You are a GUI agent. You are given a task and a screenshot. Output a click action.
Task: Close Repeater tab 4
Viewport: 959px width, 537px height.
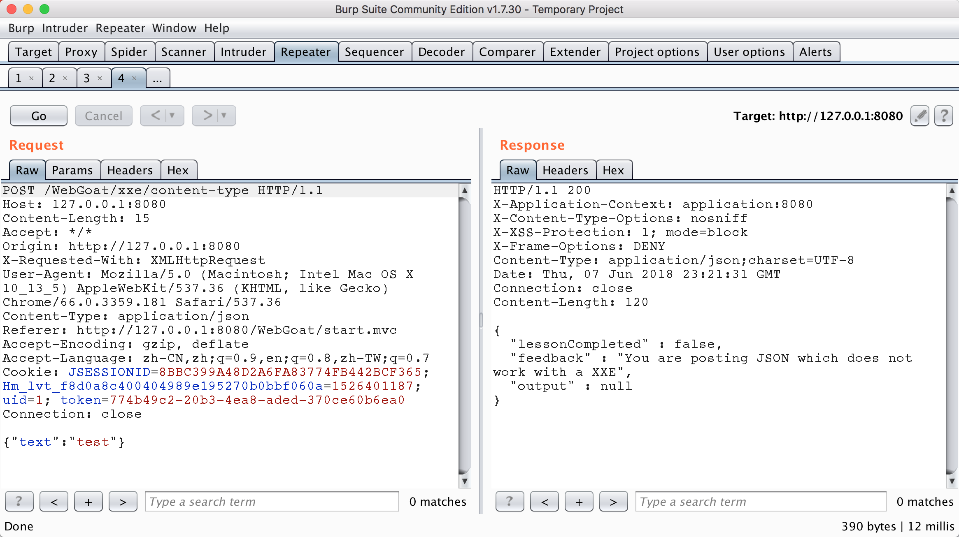(134, 78)
